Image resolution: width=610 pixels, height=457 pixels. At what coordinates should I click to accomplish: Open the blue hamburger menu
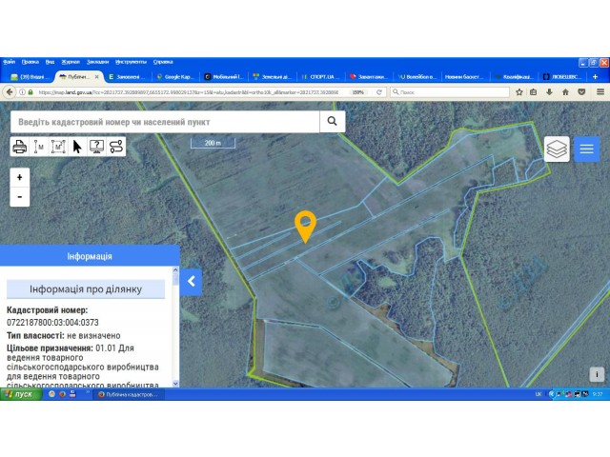[x=587, y=149]
